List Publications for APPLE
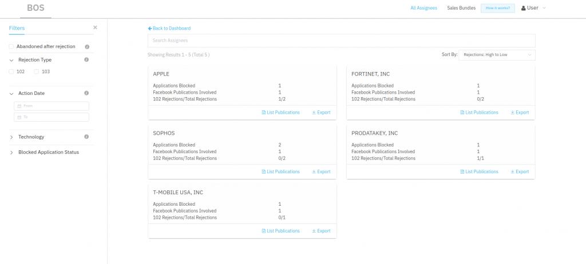The width and height of the screenshot is (586, 264). [280, 113]
